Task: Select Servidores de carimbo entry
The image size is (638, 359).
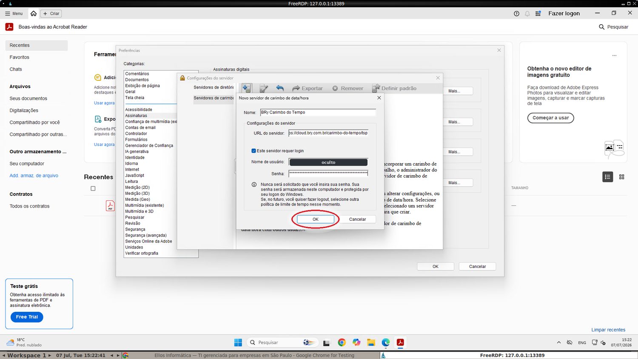Action: 214,98
